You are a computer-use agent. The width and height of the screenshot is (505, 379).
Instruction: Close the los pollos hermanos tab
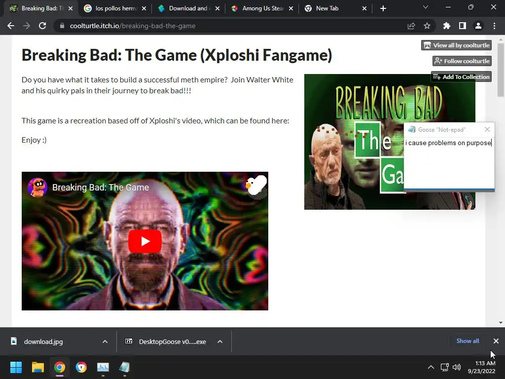(x=144, y=8)
